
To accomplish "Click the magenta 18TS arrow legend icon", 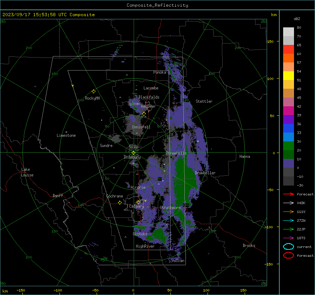I will tap(288, 238).
